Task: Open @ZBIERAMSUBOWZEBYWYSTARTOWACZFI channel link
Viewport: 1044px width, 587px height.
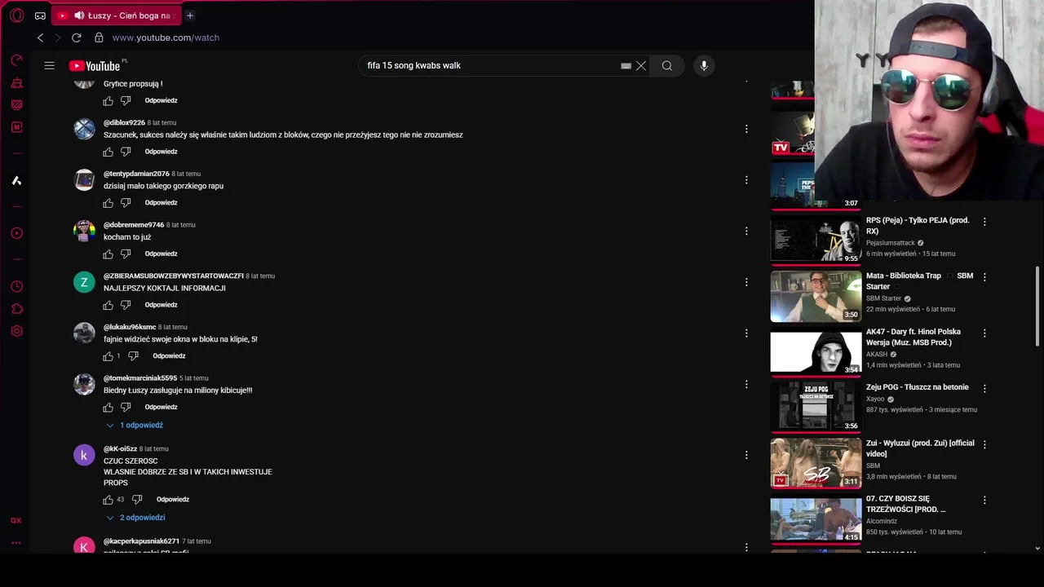Action: (x=174, y=276)
